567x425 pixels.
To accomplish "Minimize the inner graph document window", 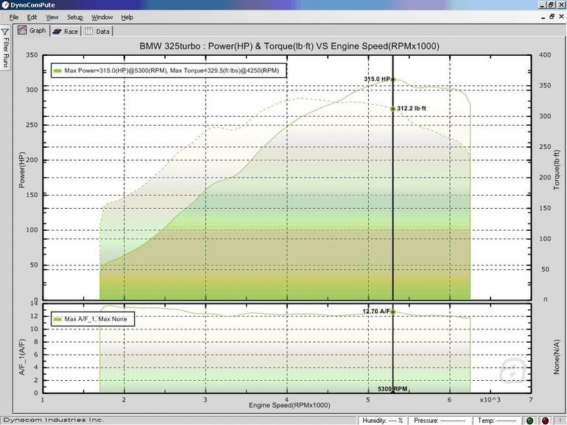I will 543,17.
